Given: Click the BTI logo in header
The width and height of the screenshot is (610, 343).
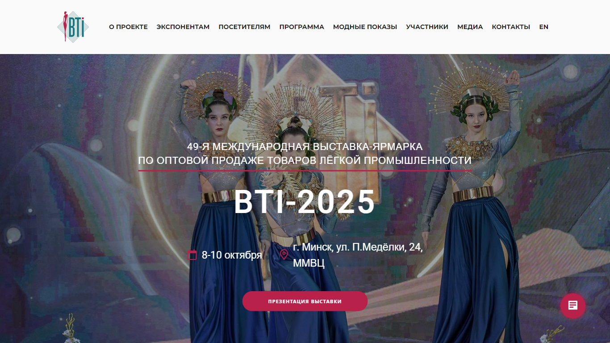Looking at the screenshot, I should click(x=73, y=27).
